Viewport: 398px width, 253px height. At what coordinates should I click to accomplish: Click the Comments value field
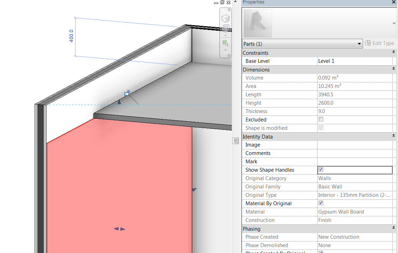pos(355,153)
